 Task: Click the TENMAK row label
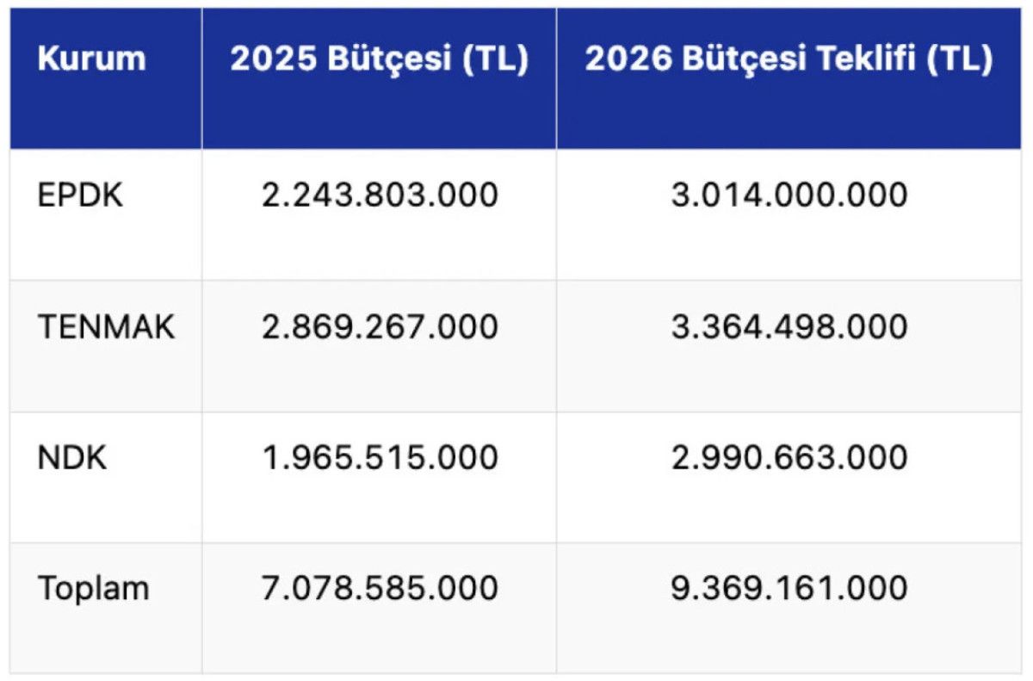[x=106, y=327]
